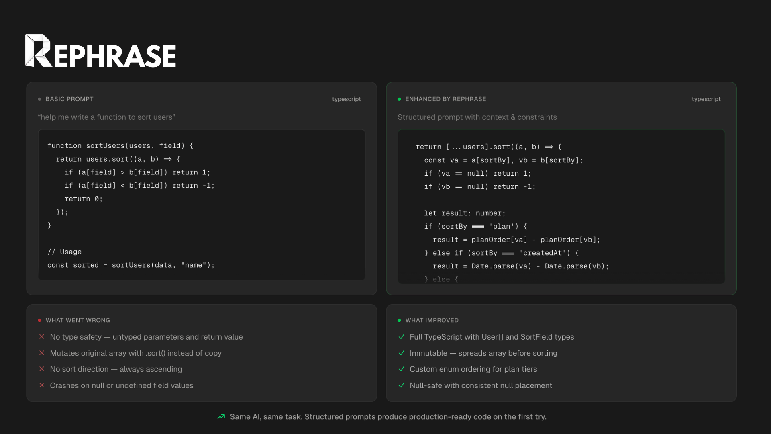Toggle the red indicator beside WHAT WENT WRONG
This screenshot has height=434, width=771.
(x=39, y=320)
